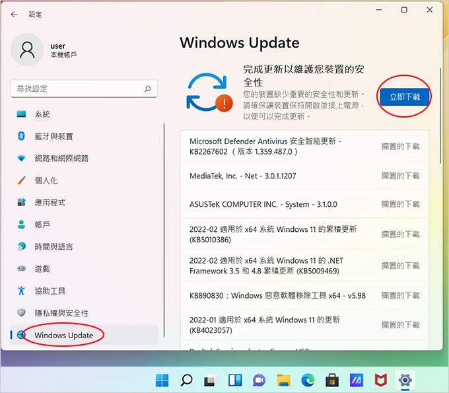
Task: Go to 隱私權與安全性 settings
Action: pyautogui.click(x=84, y=312)
